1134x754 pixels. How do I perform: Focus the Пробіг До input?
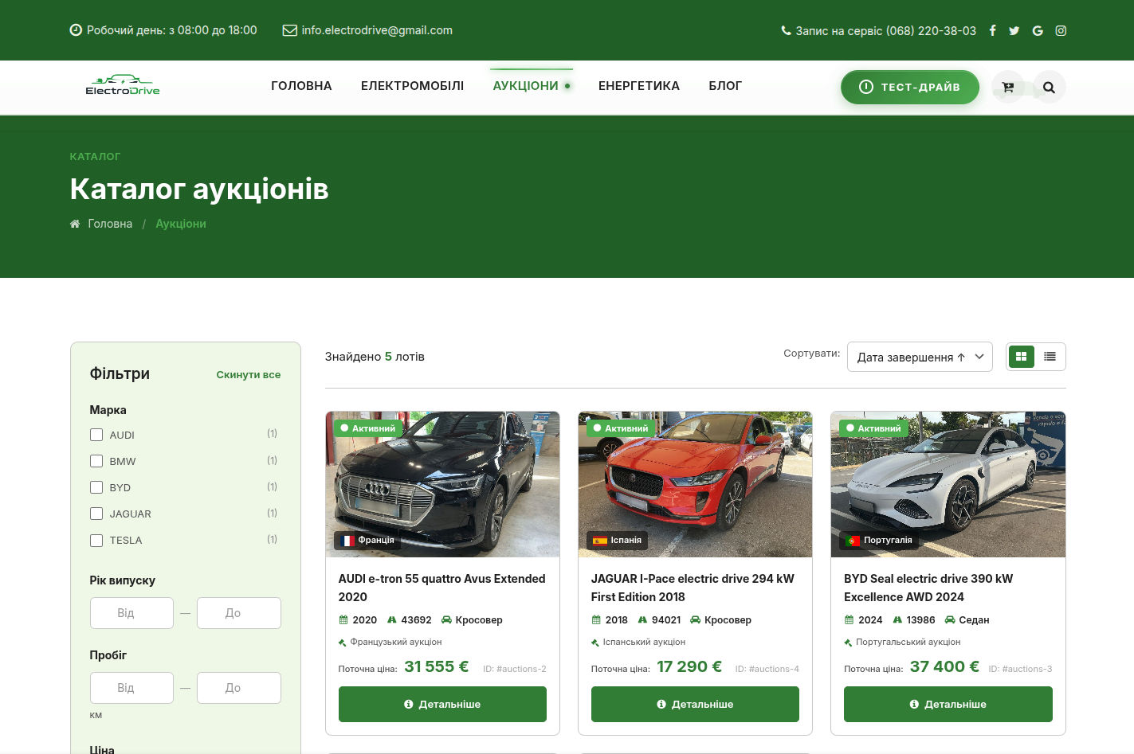pos(239,688)
